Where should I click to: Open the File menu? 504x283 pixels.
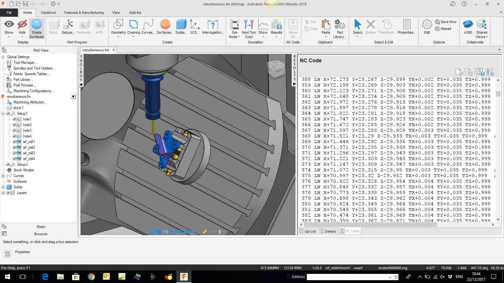(9, 13)
